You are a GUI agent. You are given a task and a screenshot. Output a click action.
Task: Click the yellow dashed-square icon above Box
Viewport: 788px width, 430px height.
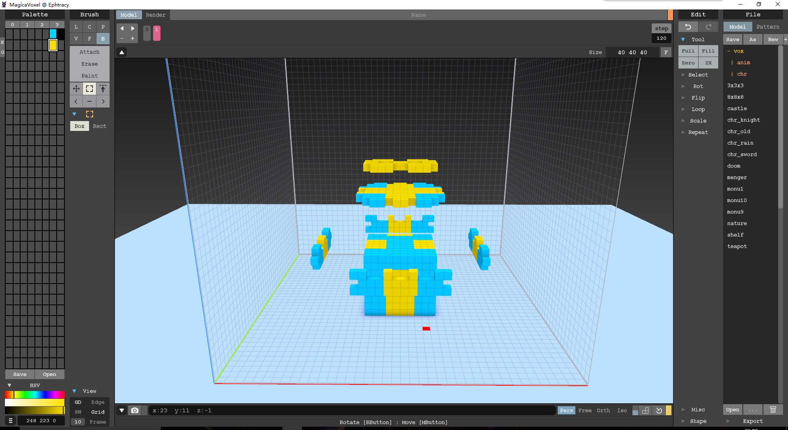pos(89,114)
